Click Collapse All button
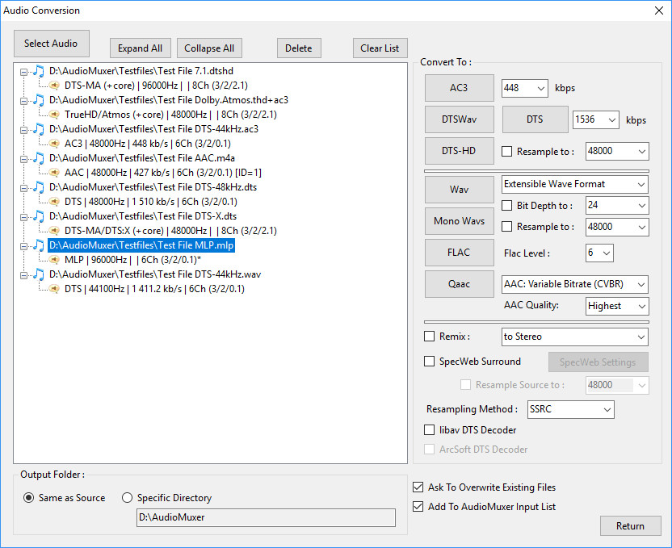 [x=209, y=48]
